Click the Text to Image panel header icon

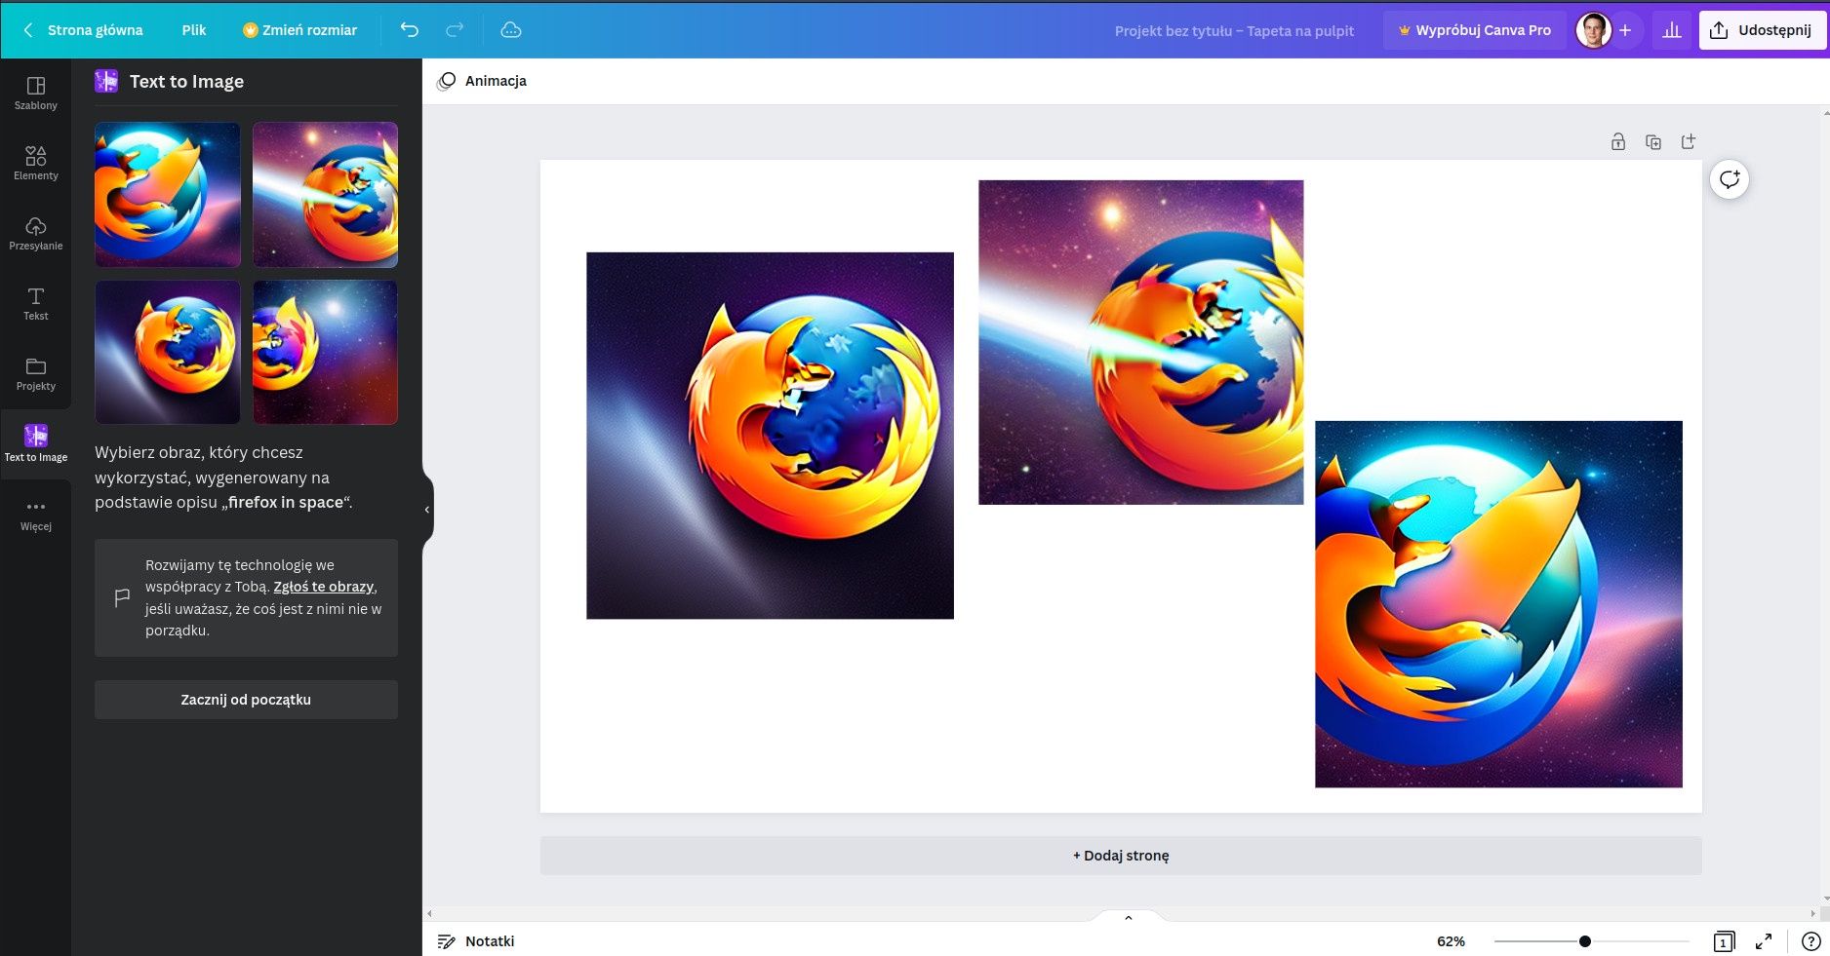106,81
